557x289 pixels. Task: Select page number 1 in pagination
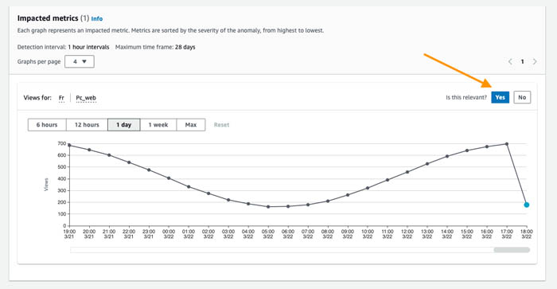[522, 61]
